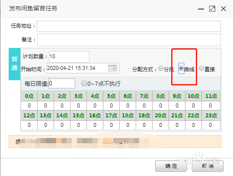Edit the value under 16点
233x176 pixels.
[x=95, y=125]
